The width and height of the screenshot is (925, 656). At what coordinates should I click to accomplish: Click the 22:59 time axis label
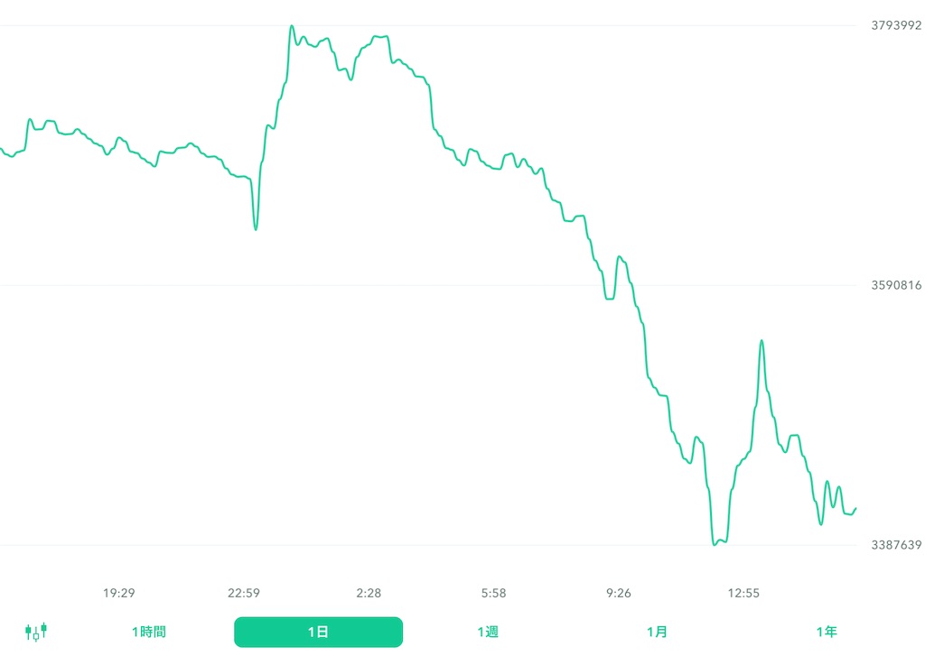[244, 593]
